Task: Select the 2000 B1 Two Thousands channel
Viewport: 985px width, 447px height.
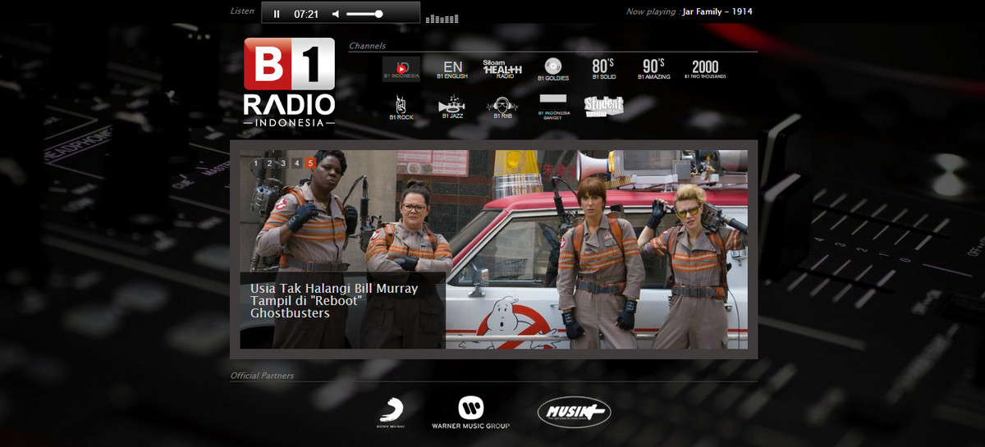Action: (705, 69)
